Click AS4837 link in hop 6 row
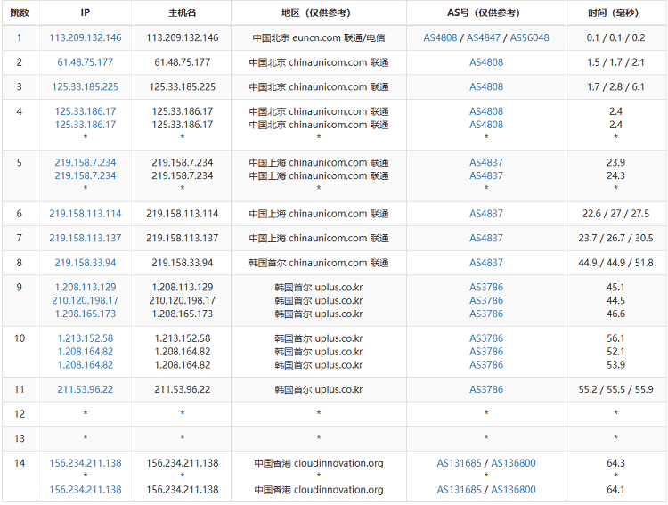Screen dimensions: 668x505 (x=486, y=214)
